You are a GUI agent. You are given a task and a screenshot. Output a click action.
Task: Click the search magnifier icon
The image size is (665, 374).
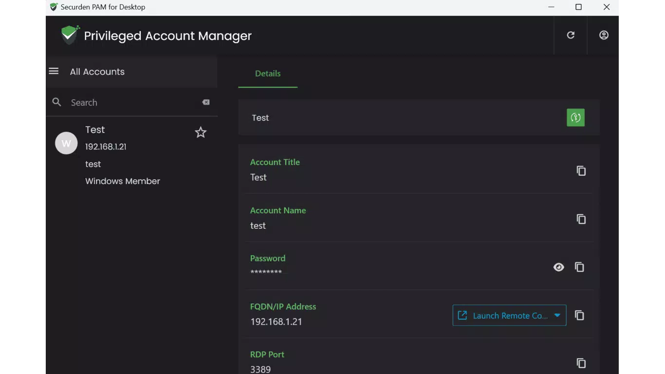click(57, 102)
